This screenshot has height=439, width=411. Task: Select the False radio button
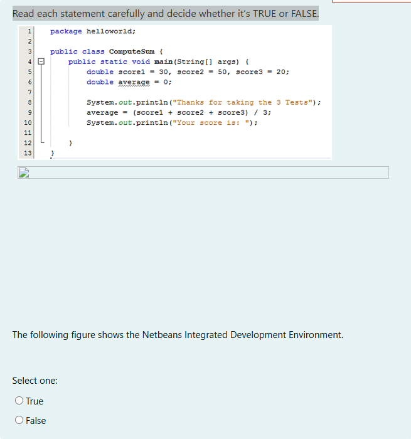[x=19, y=420]
